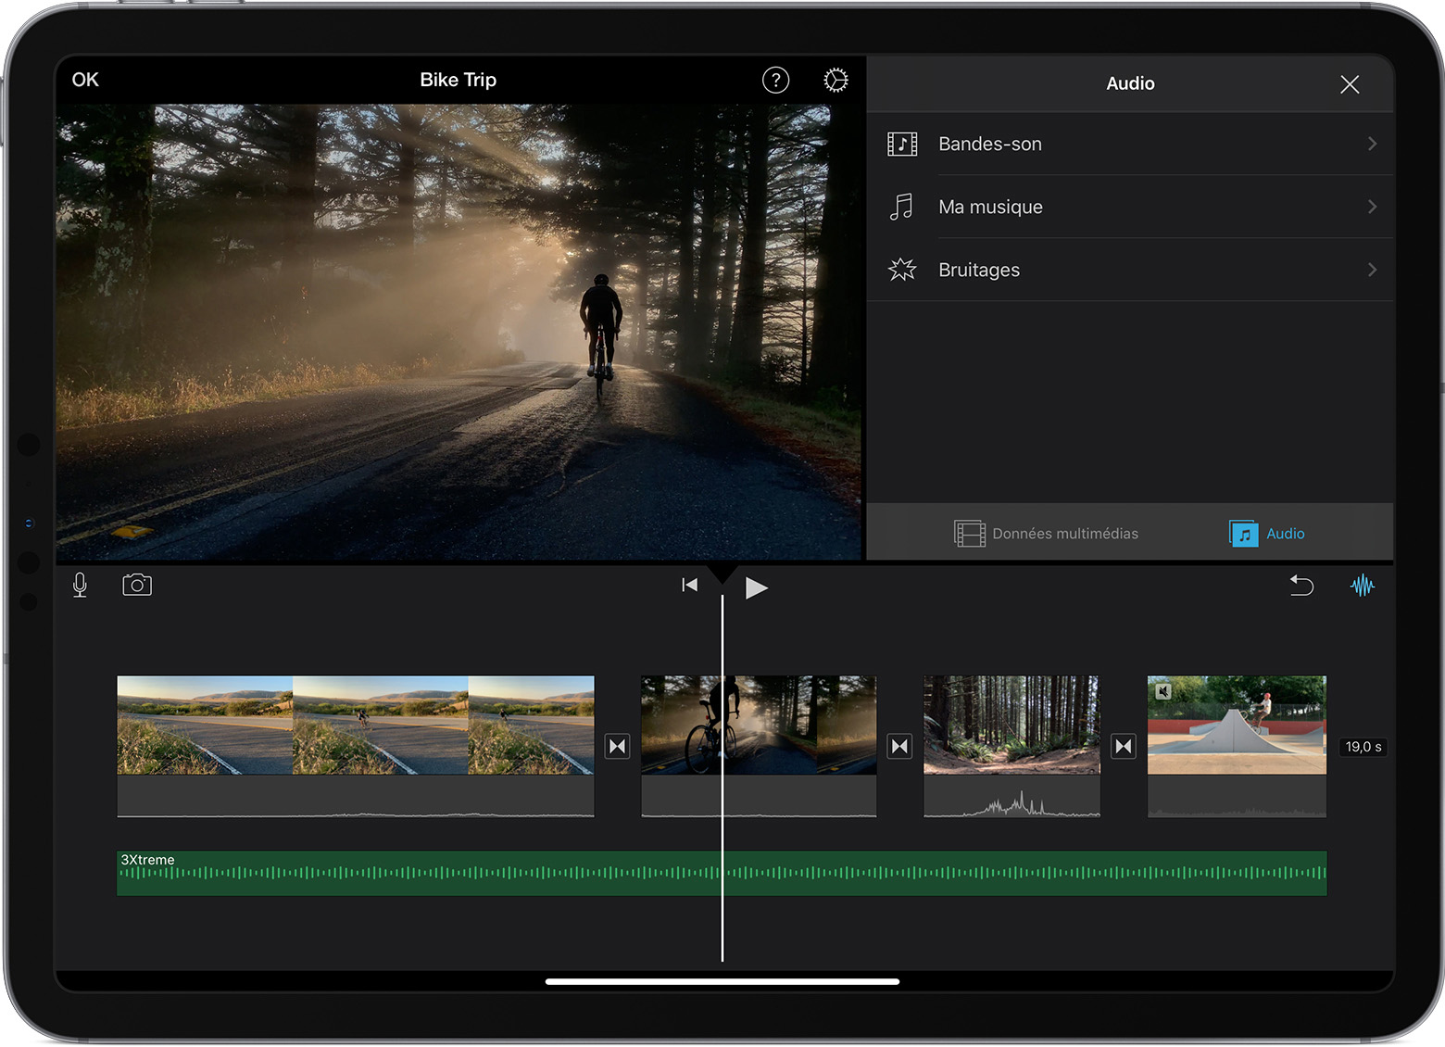Image resolution: width=1445 pixels, height=1047 pixels.
Task: Skip to beginning of the timeline
Action: point(689,586)
